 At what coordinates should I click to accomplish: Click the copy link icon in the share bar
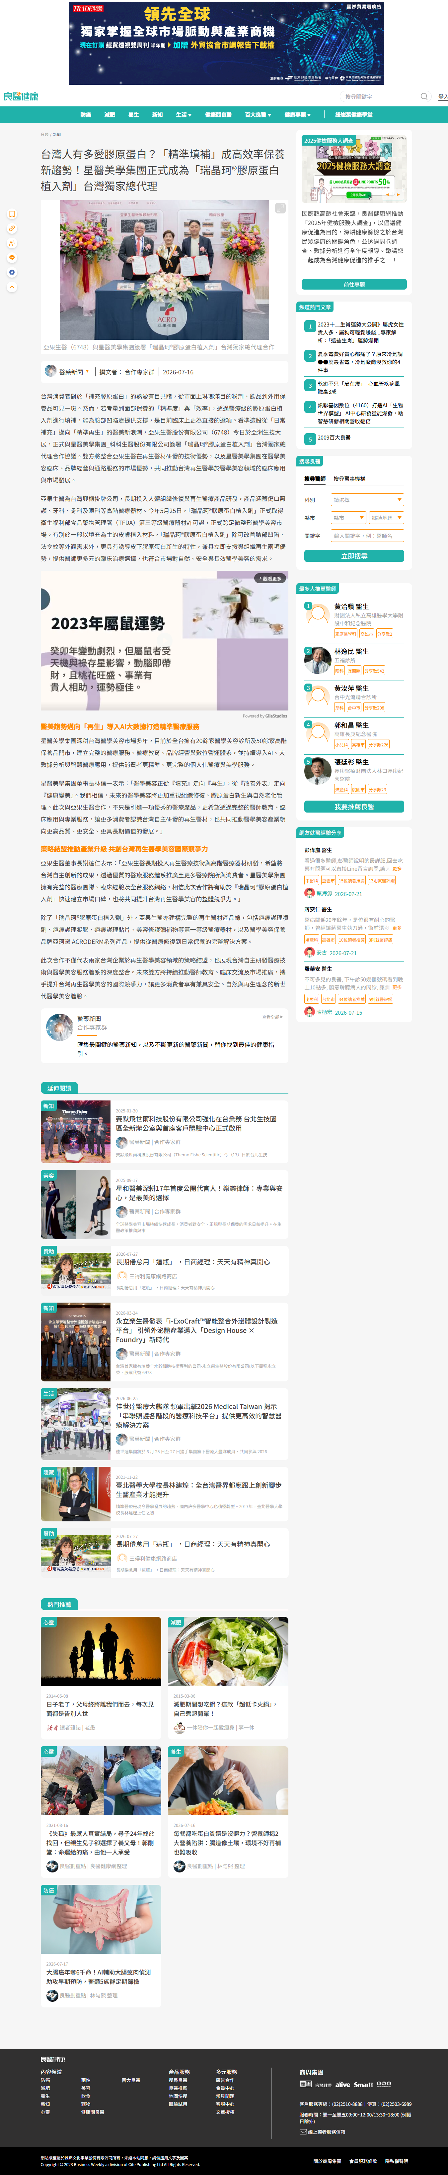(12, 229)
